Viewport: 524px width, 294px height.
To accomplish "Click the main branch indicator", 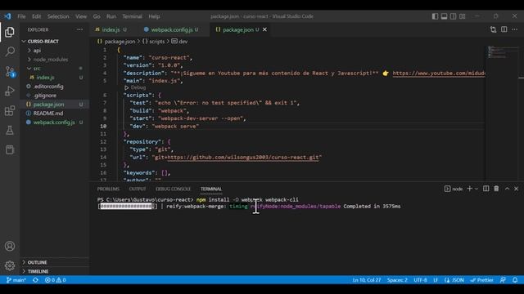I will [16, 280].
